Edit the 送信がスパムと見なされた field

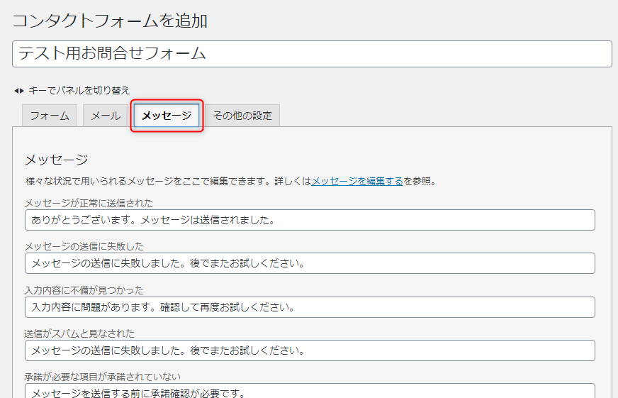click(x=310, y=350)
